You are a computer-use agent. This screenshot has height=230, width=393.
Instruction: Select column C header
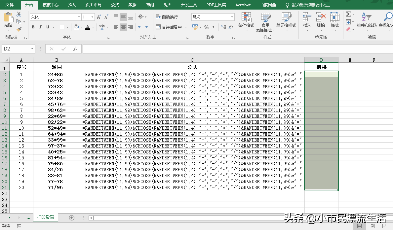coord(192,60)
